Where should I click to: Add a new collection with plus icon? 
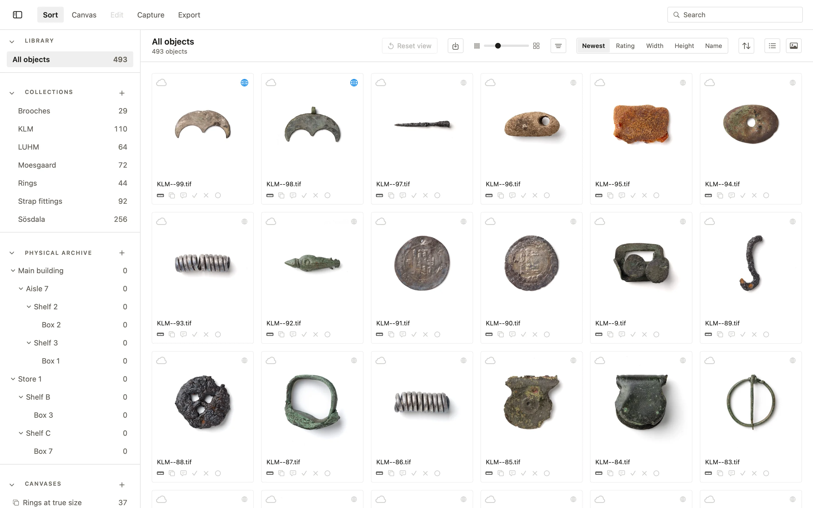pos(122,93)
